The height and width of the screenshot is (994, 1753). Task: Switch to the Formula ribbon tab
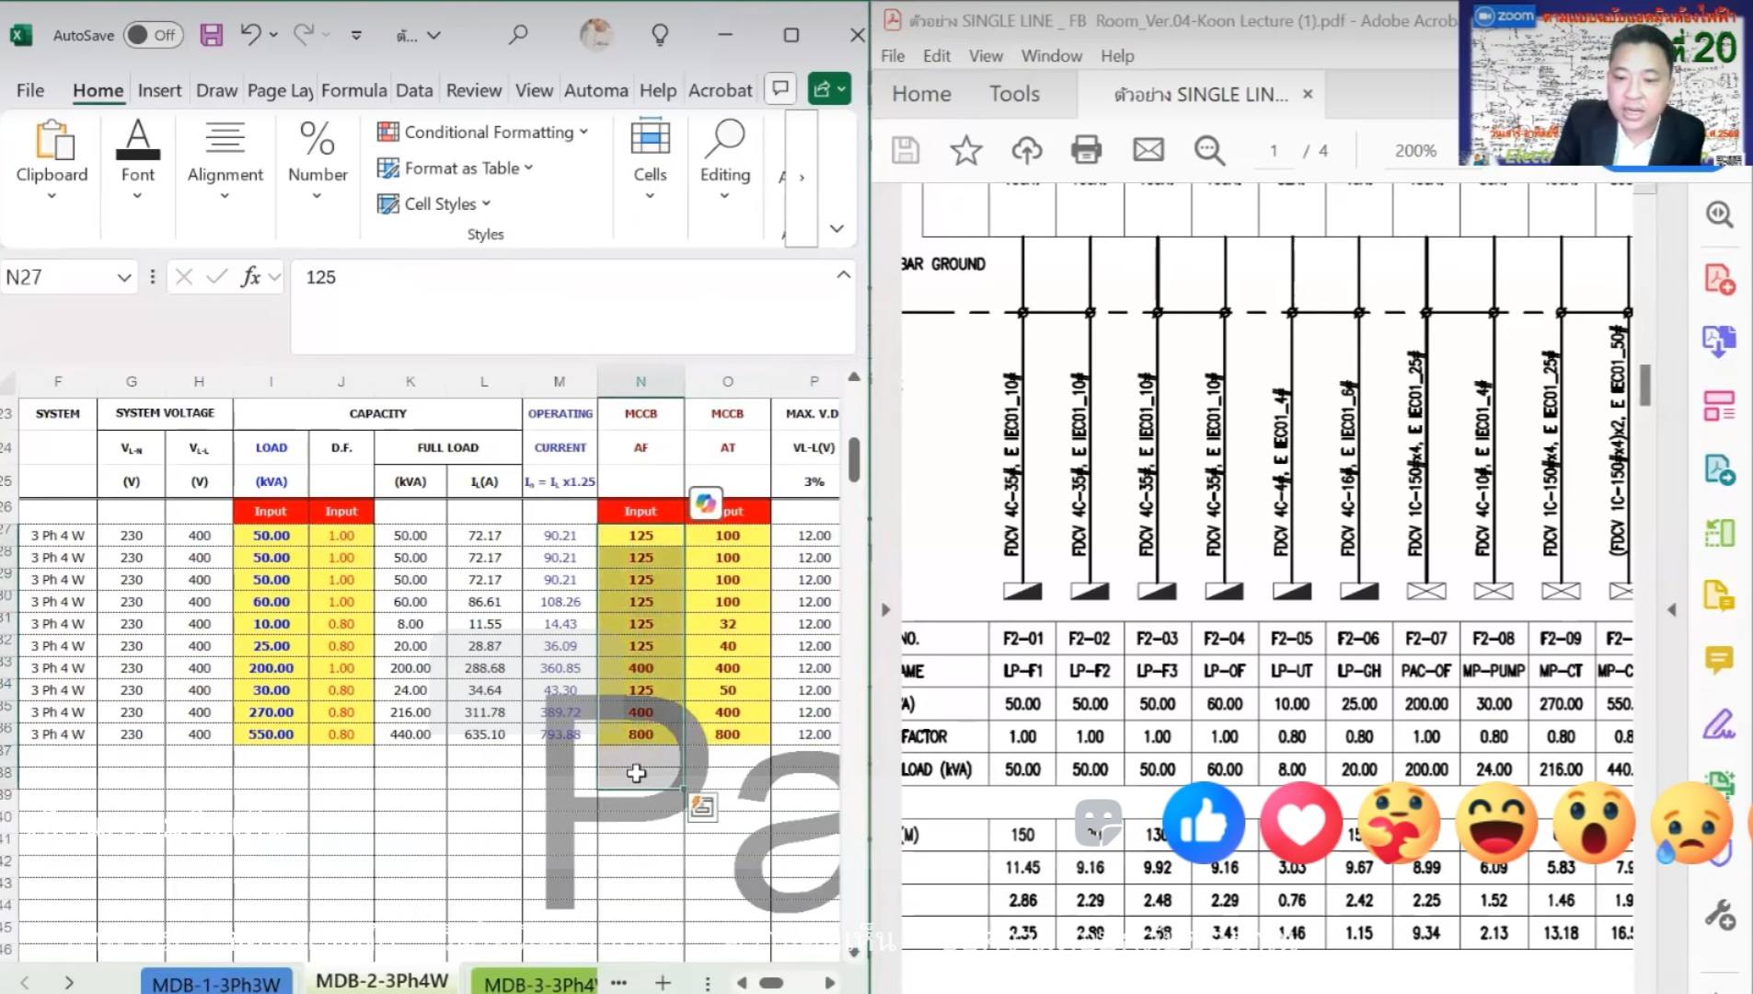tap(353, 90)
